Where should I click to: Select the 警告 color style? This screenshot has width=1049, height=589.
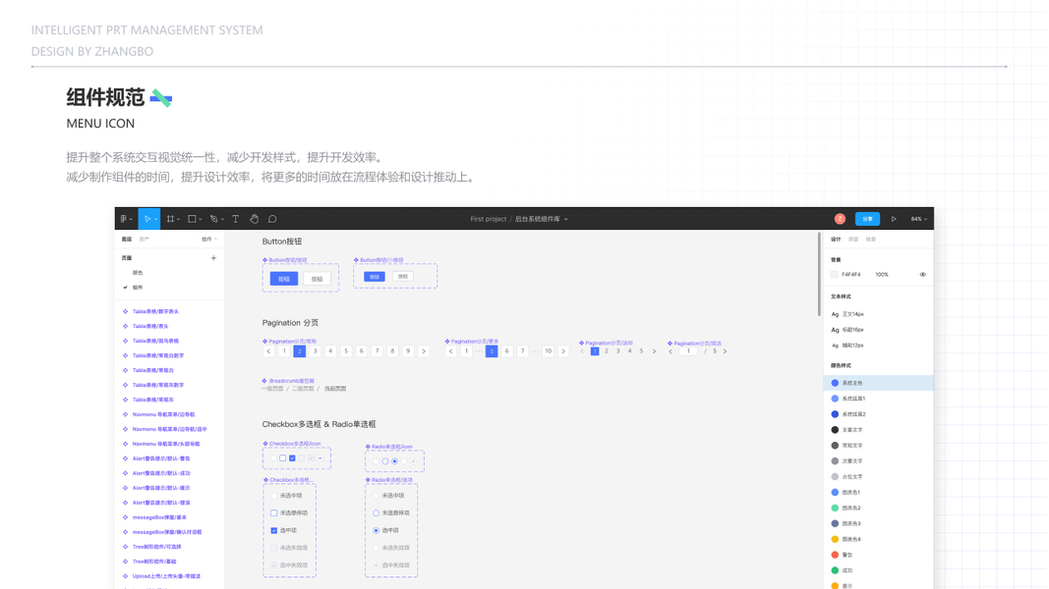coord(878,555)
